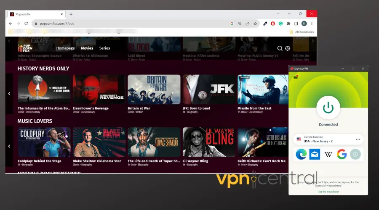Open Keith Richards: Can't Rock Me thumbnail
The width and height of the screenshot is (379, 210).
point(263,142)
